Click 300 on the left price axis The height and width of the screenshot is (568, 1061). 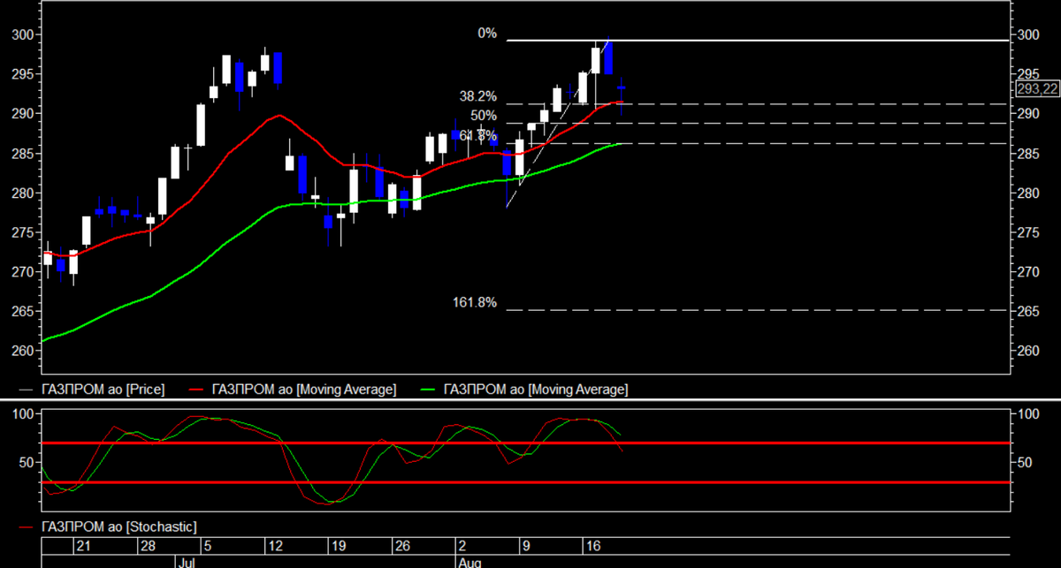point(24,34)
